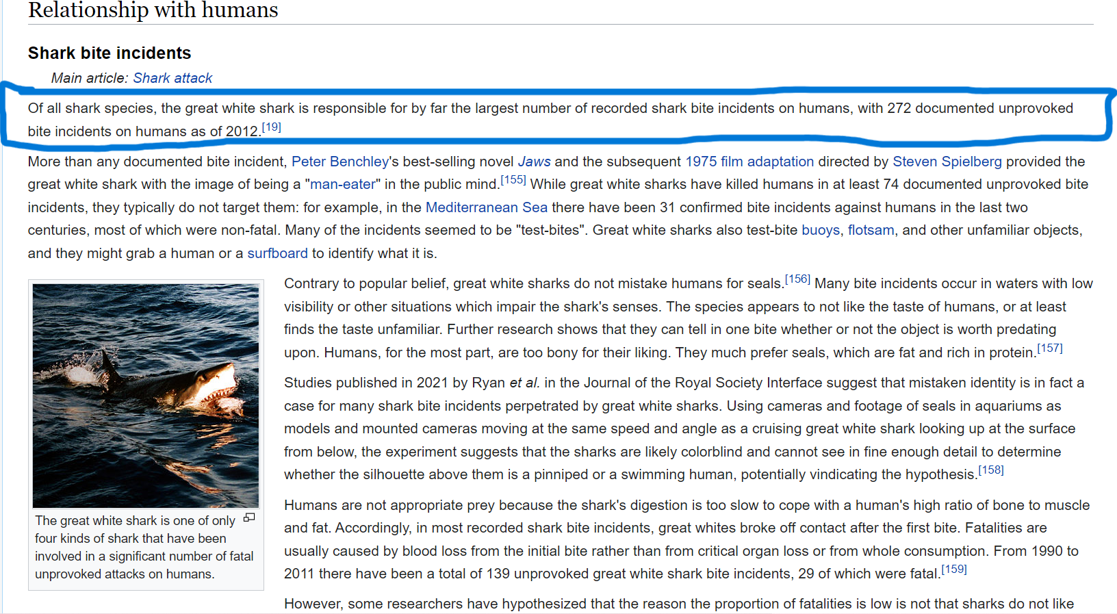This screenshot has width=1117, height=614.
Task: Enlarge the great white shark photo
Action: (x=146, y=396)
